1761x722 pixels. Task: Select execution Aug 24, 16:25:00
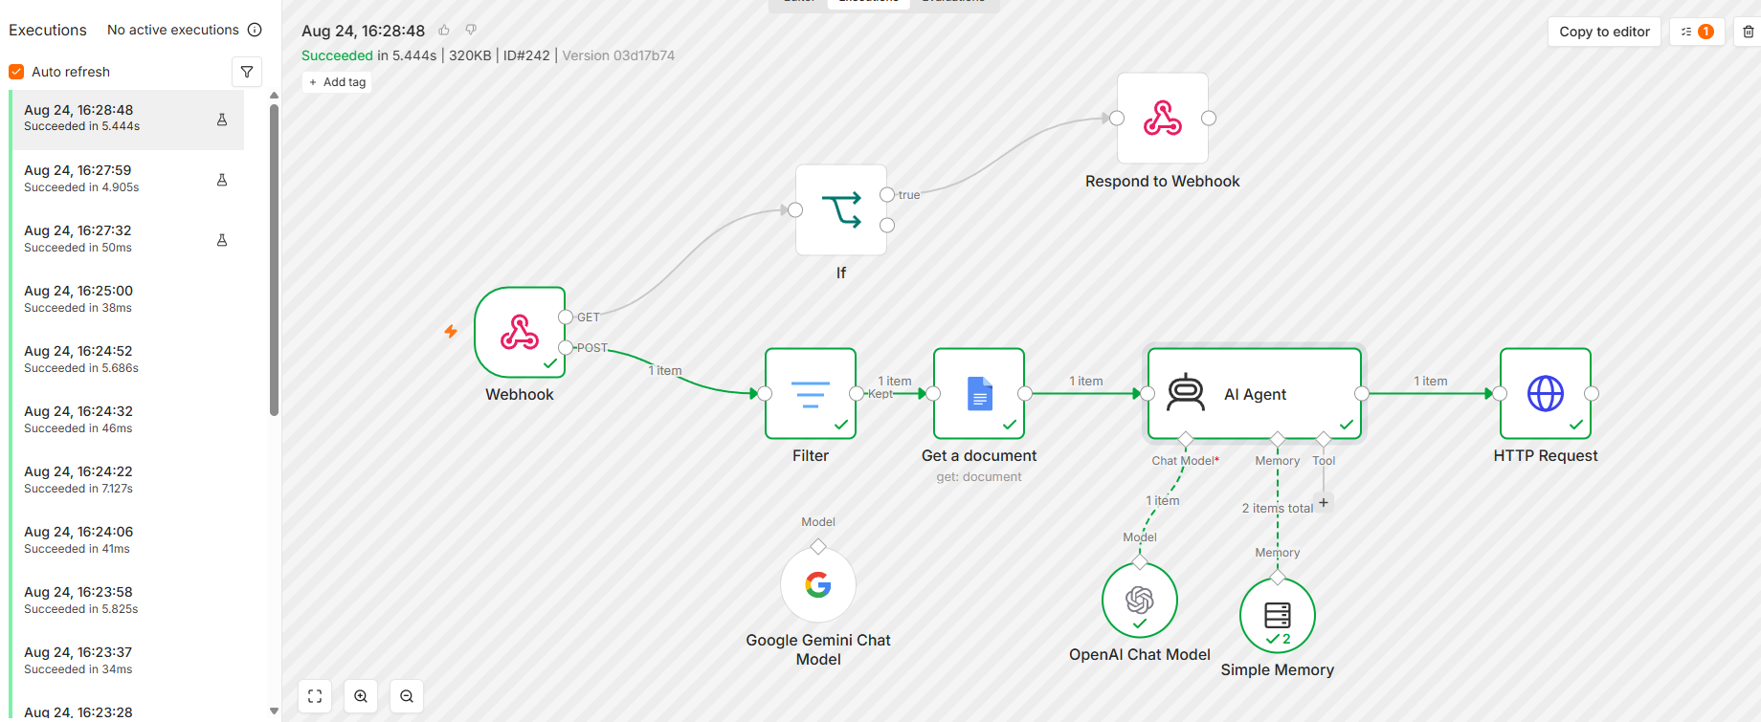(x=127, y=300)
